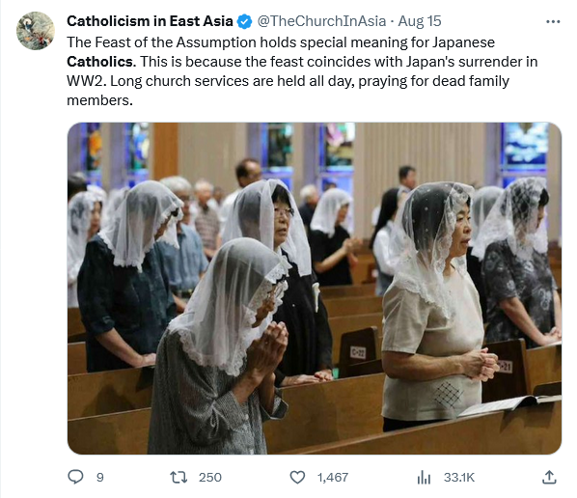Click the like count 1,467

[333, 478]
